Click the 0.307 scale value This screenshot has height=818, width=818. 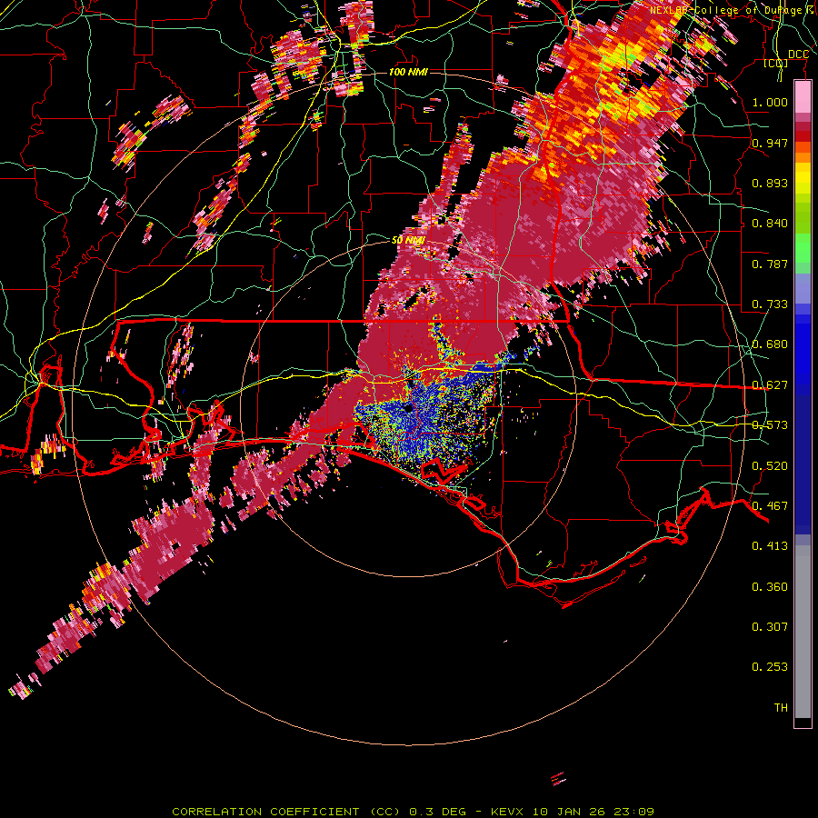point(770,627)
